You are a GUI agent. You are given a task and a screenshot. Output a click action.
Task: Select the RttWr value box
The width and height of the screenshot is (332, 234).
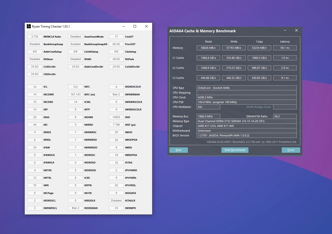coord(76,59)
